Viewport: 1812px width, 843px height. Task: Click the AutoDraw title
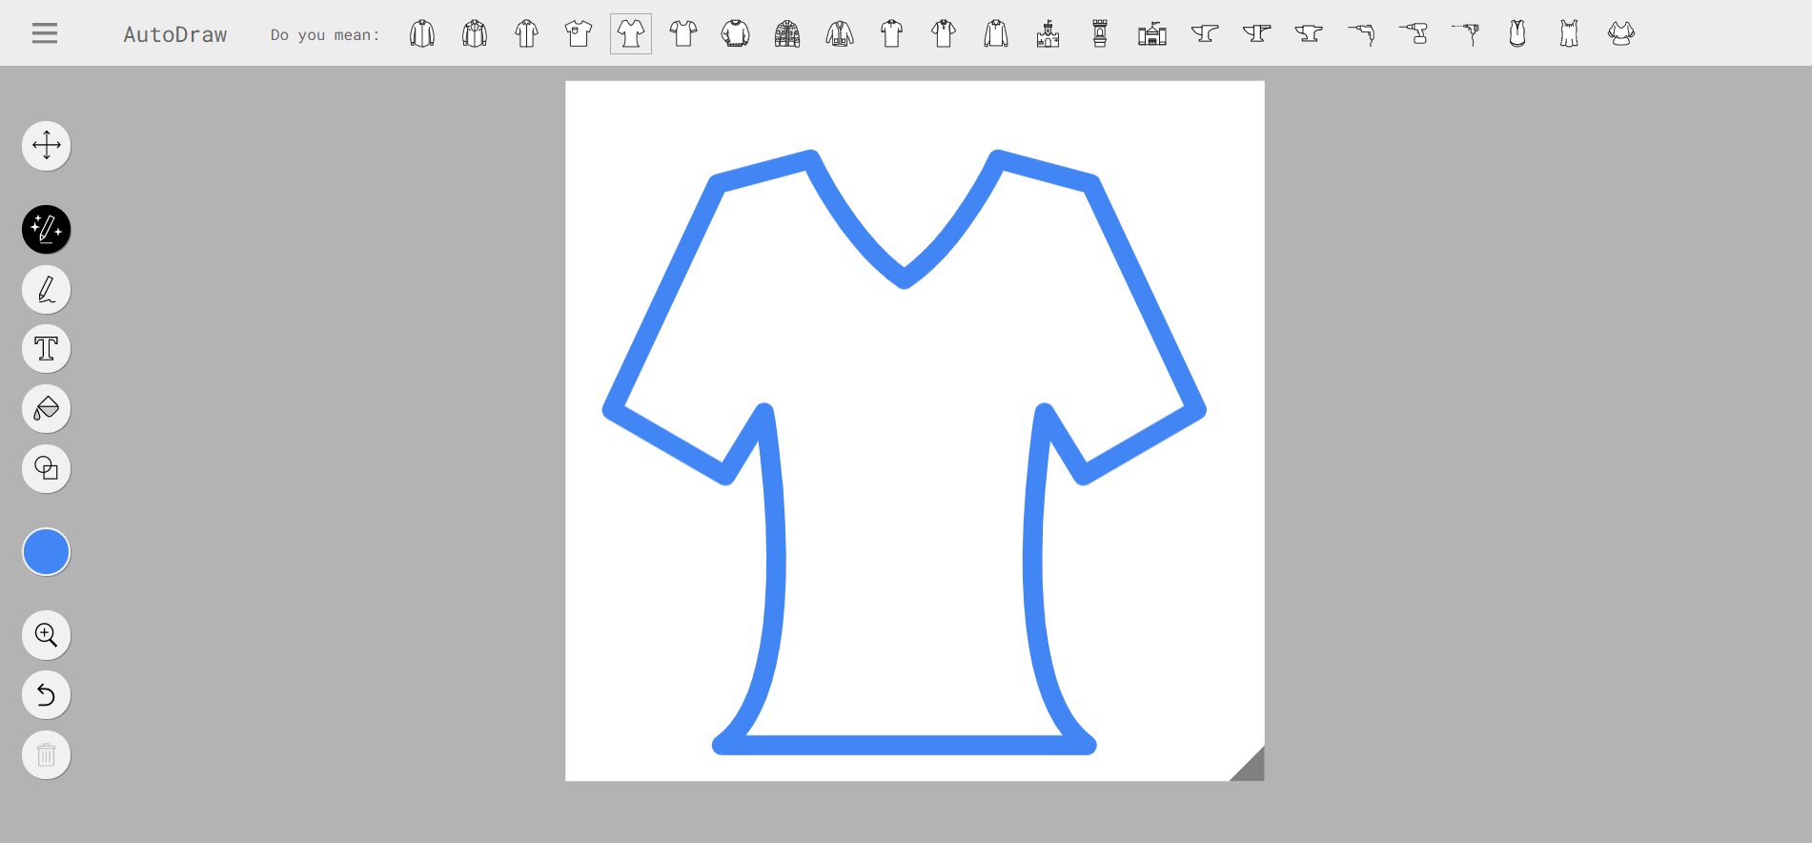[175, 34]
